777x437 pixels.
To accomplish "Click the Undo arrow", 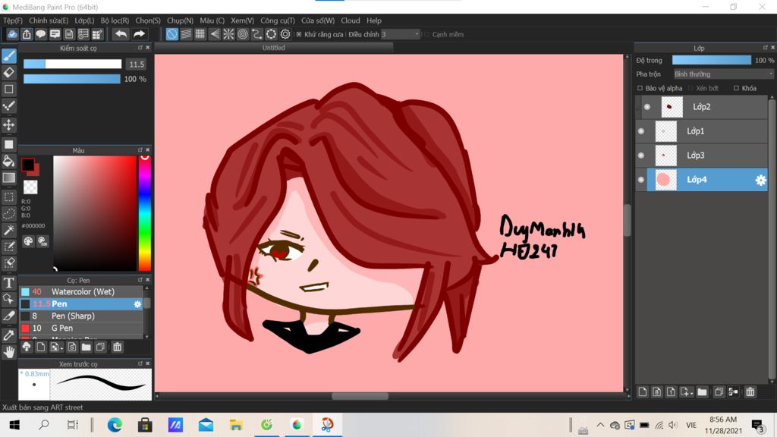I will tap(121, 34).
